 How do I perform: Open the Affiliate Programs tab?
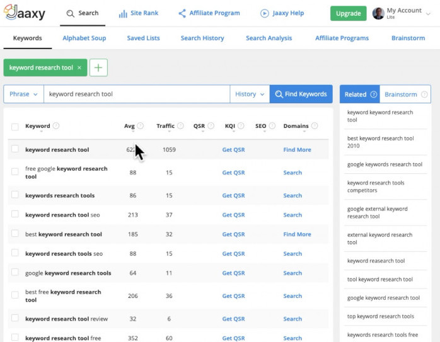coord(342,38)
